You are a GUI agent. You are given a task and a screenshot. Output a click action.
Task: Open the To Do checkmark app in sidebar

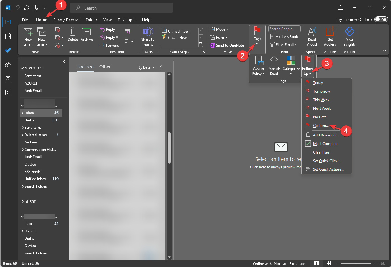8,50
